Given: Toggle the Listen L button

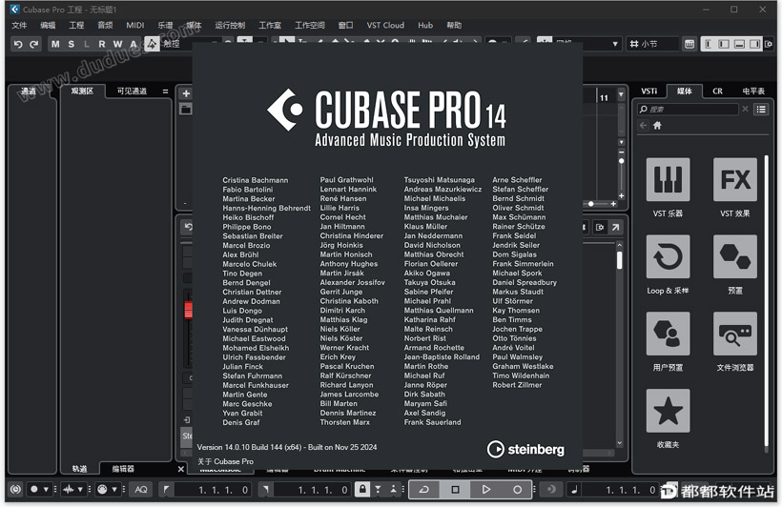Looking at the screenshot, I should pos(87,45).
